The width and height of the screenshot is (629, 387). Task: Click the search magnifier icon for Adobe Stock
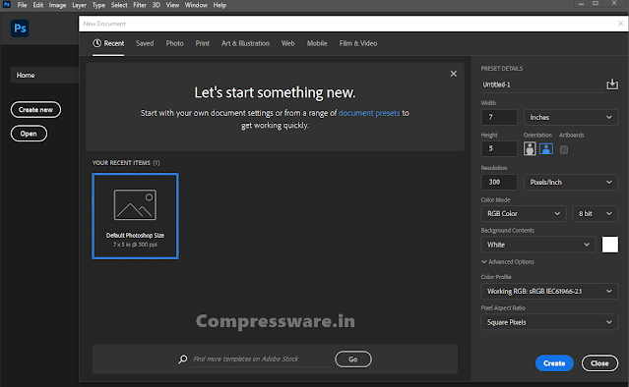point(183,359)
